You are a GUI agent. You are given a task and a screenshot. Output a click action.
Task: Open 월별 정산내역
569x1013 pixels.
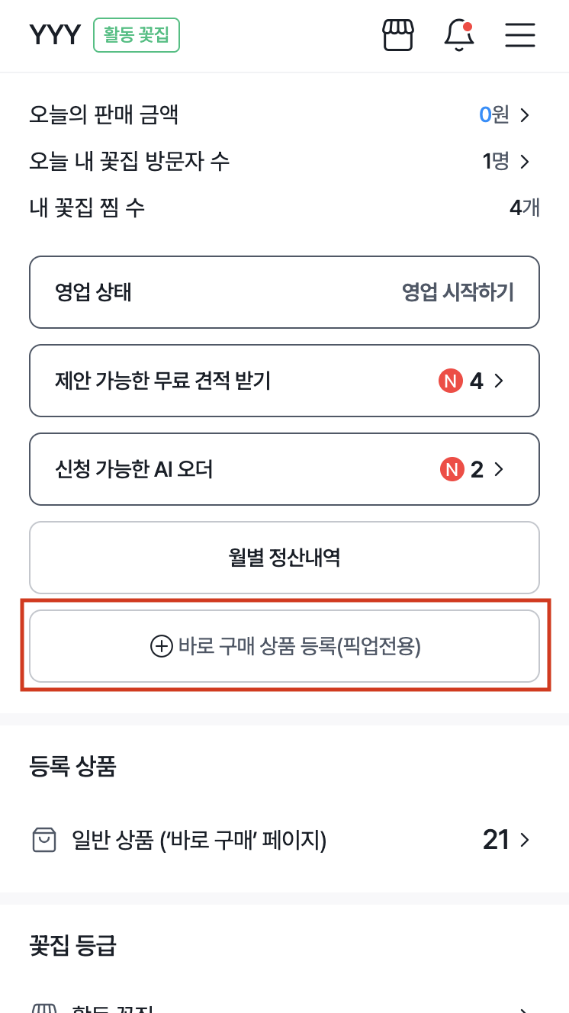284,558
